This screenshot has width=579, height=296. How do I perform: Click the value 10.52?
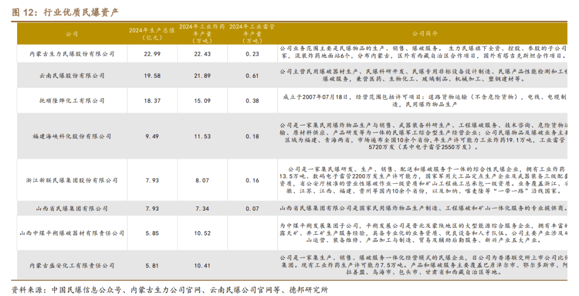tap(202, 233)
